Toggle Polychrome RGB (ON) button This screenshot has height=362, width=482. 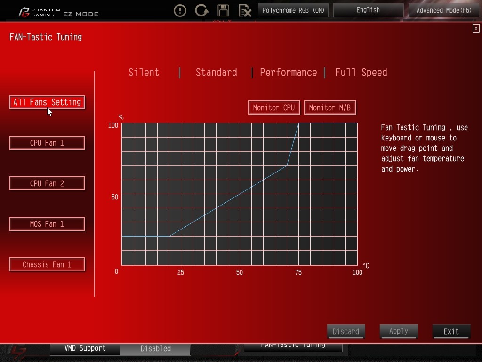coord(293,10)
